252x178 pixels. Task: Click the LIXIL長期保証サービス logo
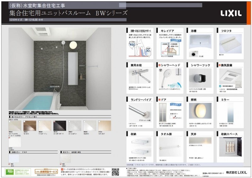click(46, 171)
